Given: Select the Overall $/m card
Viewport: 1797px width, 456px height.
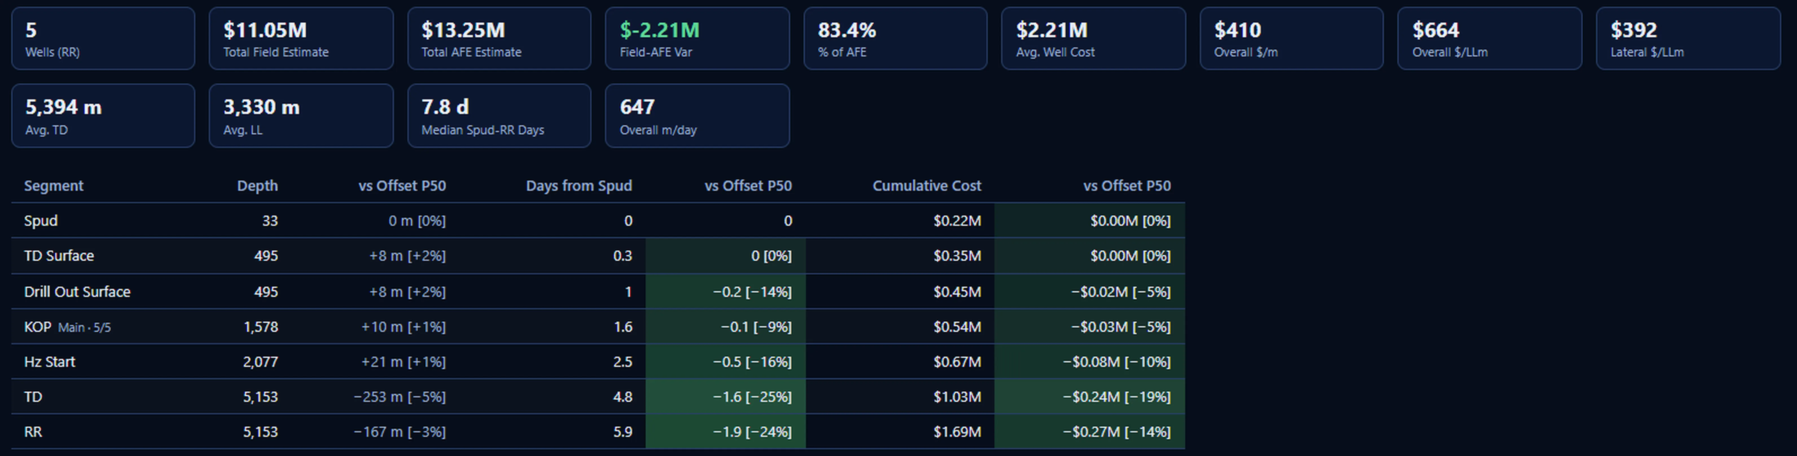Looking at the screenshot, I should point(1291,38).
